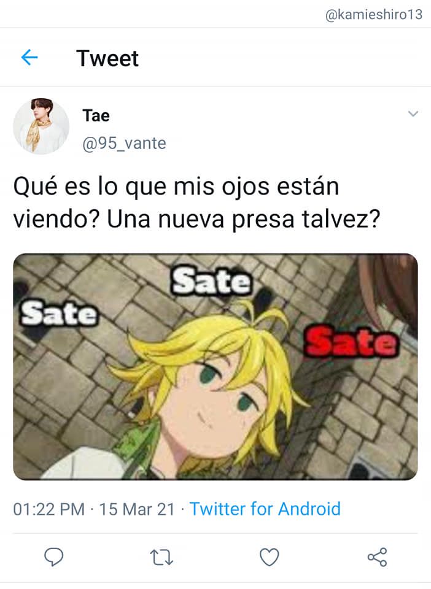Tap the red Sate text in image
431x589 pixels.
350,342
